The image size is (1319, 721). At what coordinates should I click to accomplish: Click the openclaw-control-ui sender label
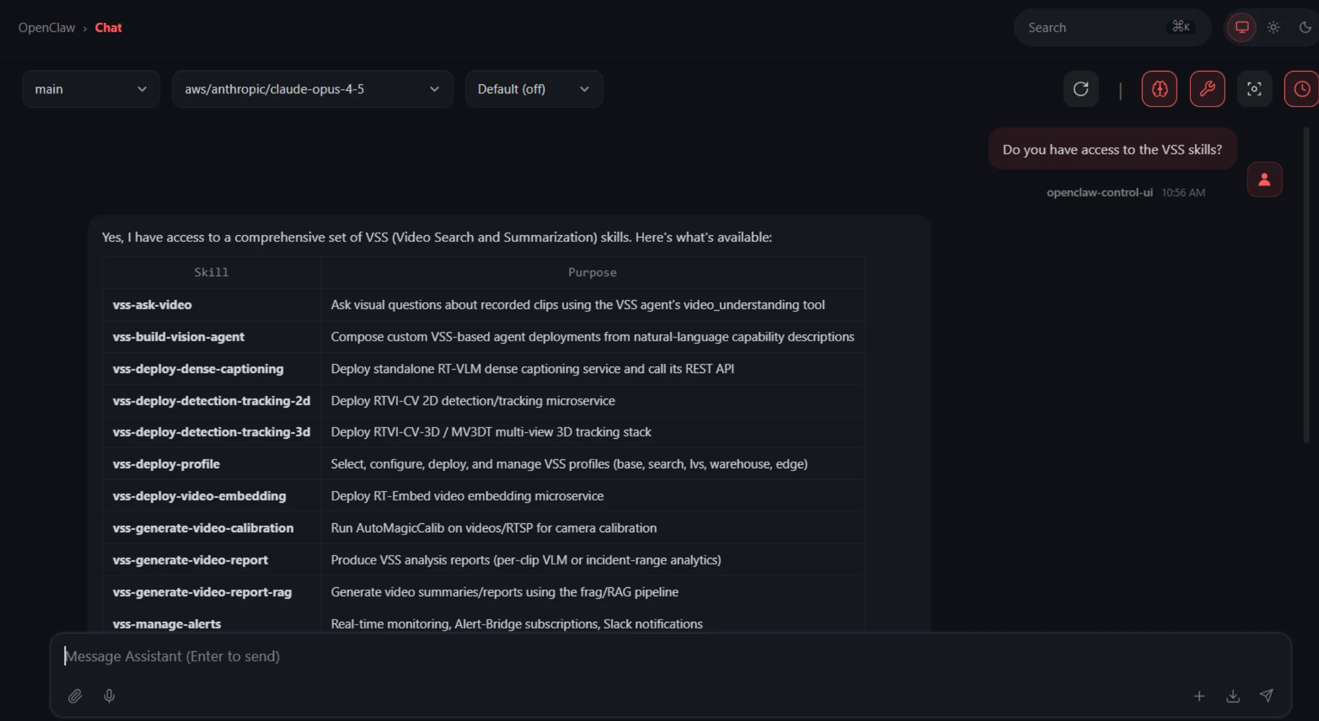coord(1100,192)
